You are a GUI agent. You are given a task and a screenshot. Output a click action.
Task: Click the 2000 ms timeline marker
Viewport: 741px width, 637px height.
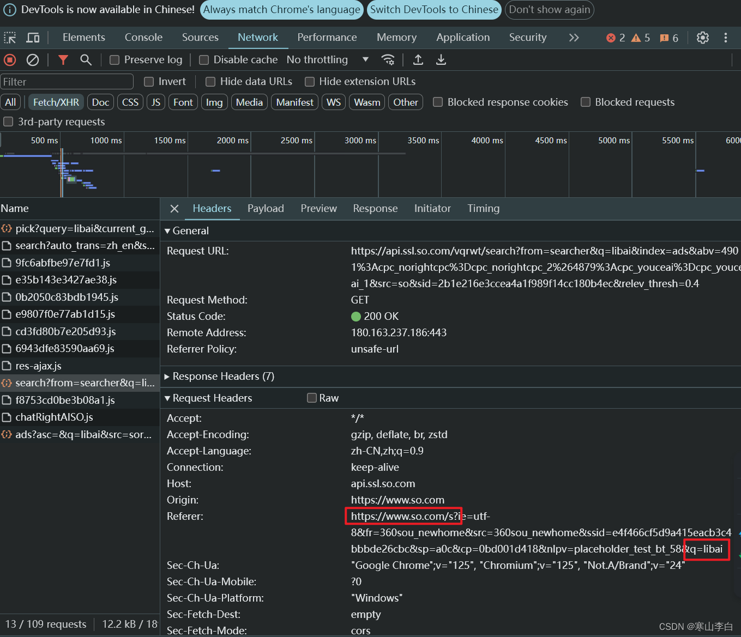pos(233,141)
